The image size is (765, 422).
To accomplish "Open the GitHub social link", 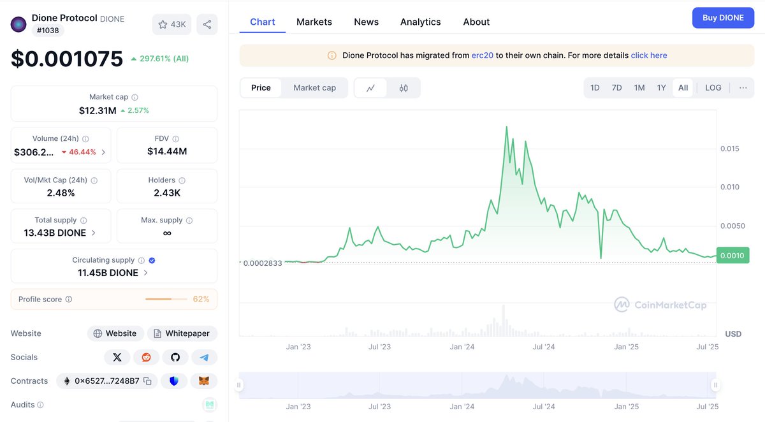I will (x=175, y=357).
